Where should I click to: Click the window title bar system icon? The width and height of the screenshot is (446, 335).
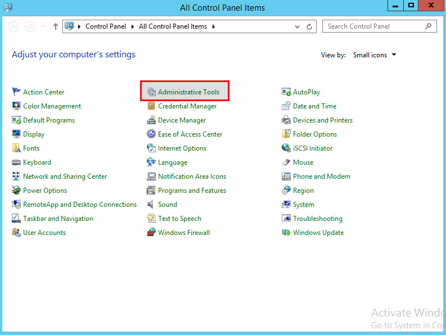click(8, 7)
